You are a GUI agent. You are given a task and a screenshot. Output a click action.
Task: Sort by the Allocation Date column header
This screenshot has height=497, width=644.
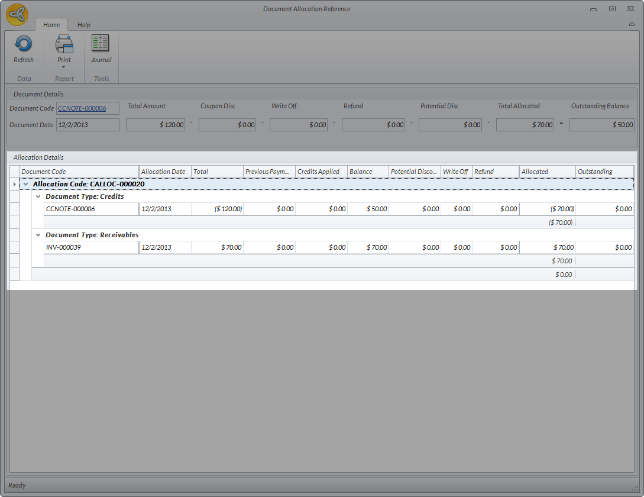(164, 172)
